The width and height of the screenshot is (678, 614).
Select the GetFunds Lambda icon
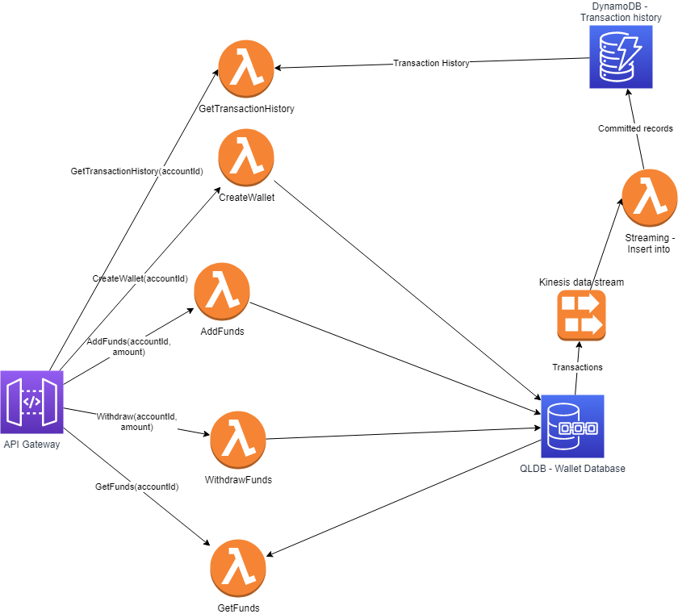[x=237, y=567]
